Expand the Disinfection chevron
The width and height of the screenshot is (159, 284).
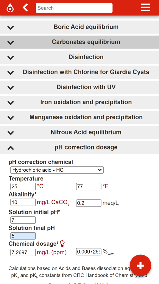11,58
